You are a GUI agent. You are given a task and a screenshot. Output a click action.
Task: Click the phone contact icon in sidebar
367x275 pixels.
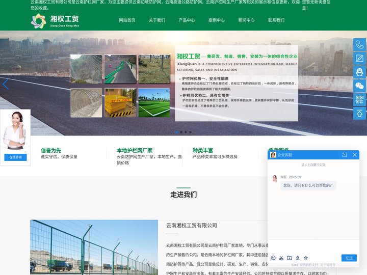(x=359, y=44)
